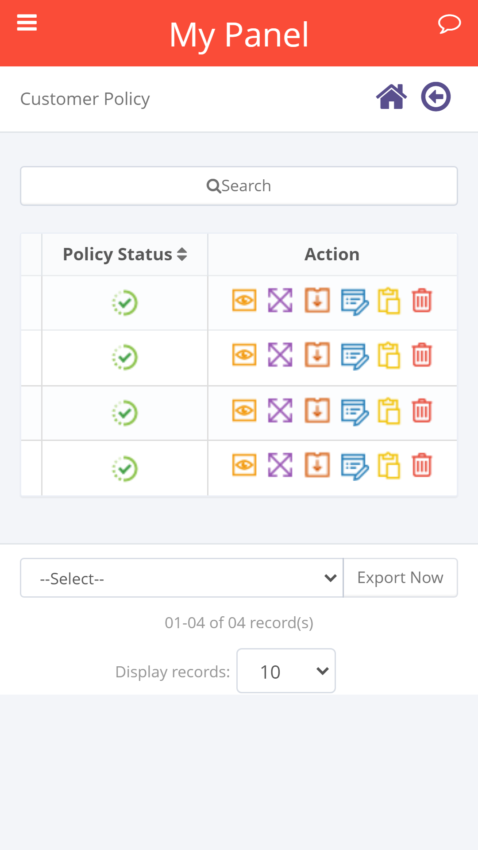Expand policy details in third row
478x850 pixels.
pos(280,410)
